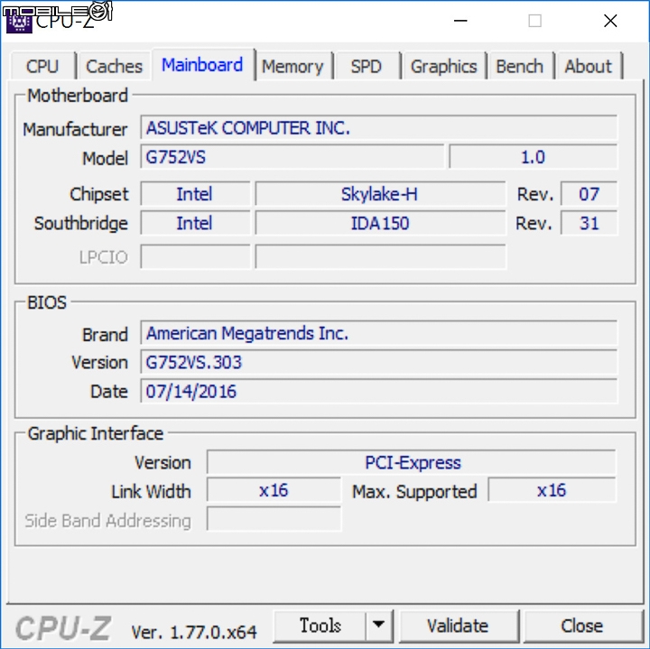Click the Chipset vendor Intel field
650x649 pixels.
click(x=195, y=194)
